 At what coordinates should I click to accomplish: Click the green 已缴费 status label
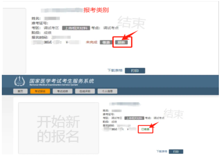145,129
